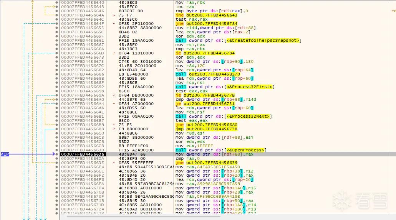Select the address 00007FFBD445669A

83,95
